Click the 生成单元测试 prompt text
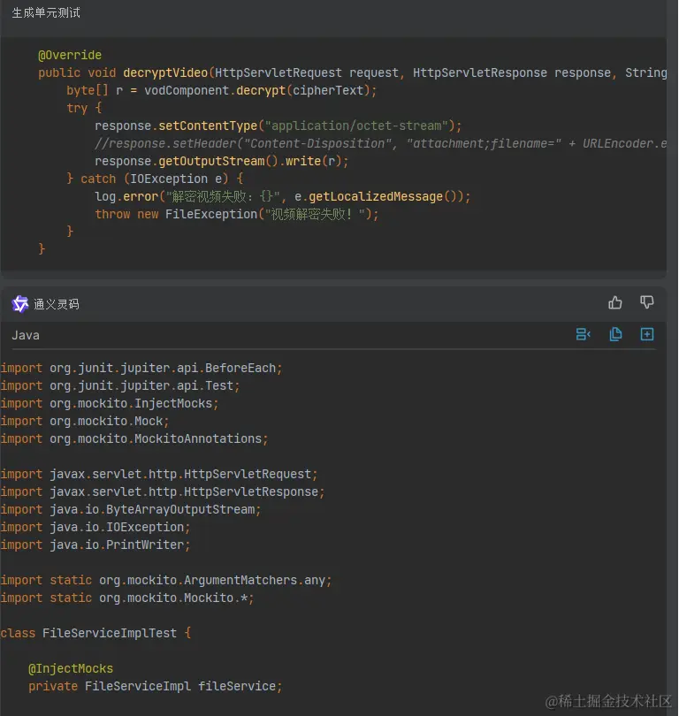Viewport: 679px width, 716px height. coord(46,12)
